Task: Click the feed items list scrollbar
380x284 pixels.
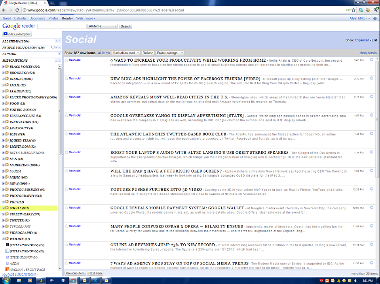Action: (x=377, y=119)
